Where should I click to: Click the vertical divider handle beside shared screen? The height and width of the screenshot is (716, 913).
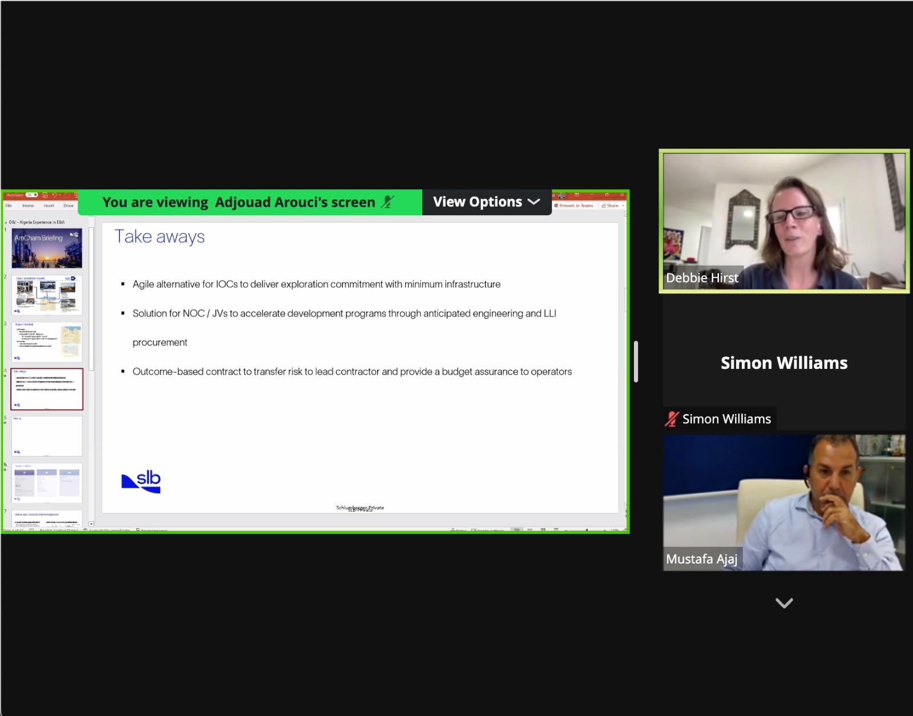[x=636, y=361]
